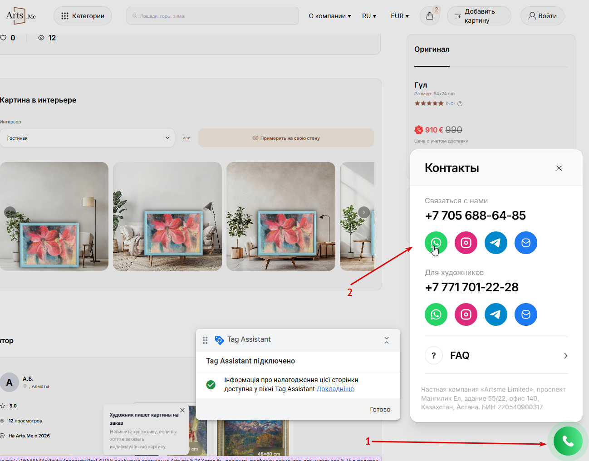Open Instagram under 'Связаться с нами'

point(466,243)
